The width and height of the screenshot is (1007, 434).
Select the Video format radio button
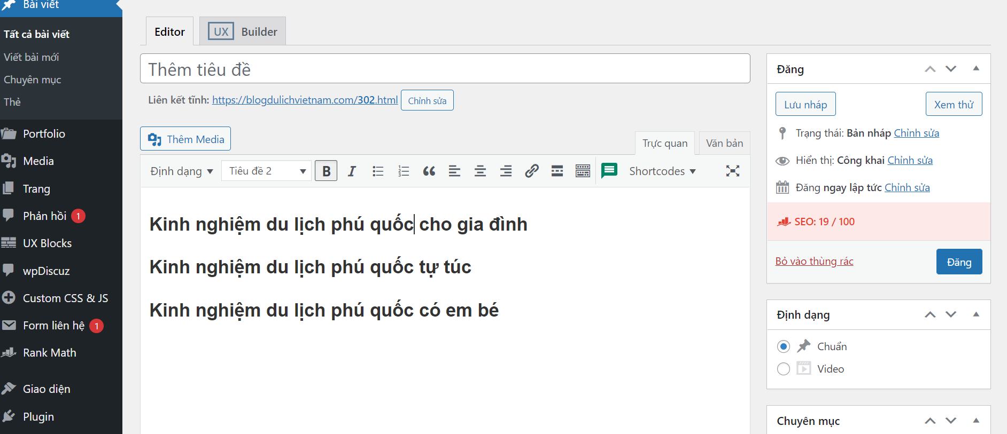[784, 369]
